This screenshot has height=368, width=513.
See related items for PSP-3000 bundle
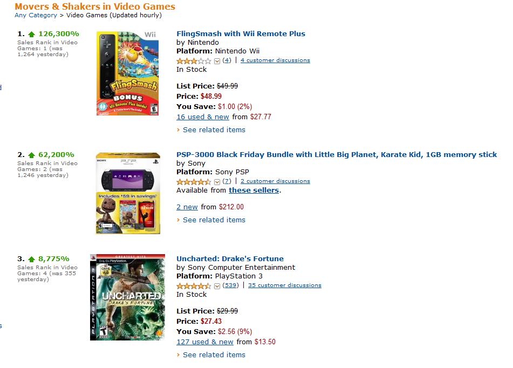[x=214, y=220]
